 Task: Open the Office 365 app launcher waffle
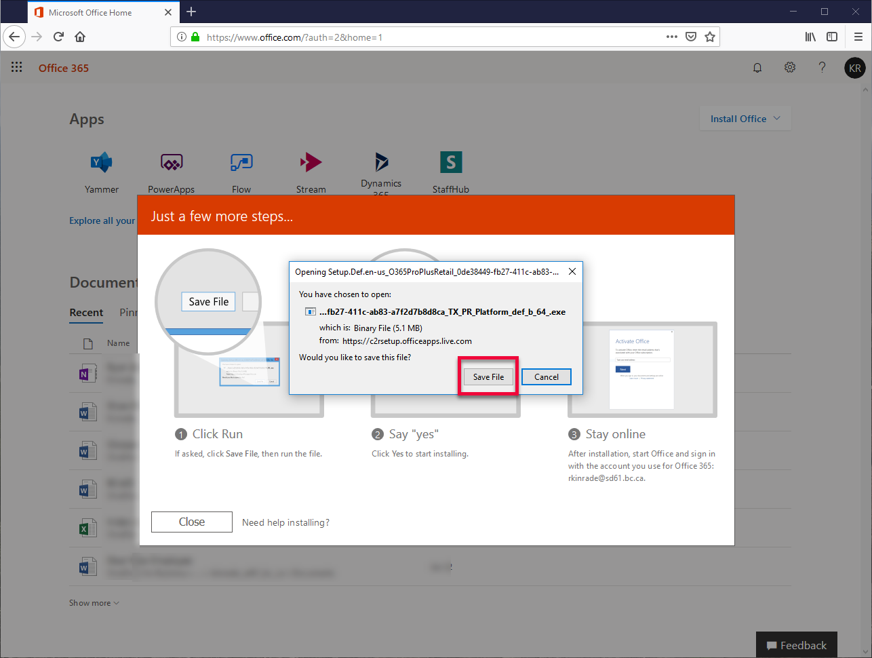click(17, 67)
